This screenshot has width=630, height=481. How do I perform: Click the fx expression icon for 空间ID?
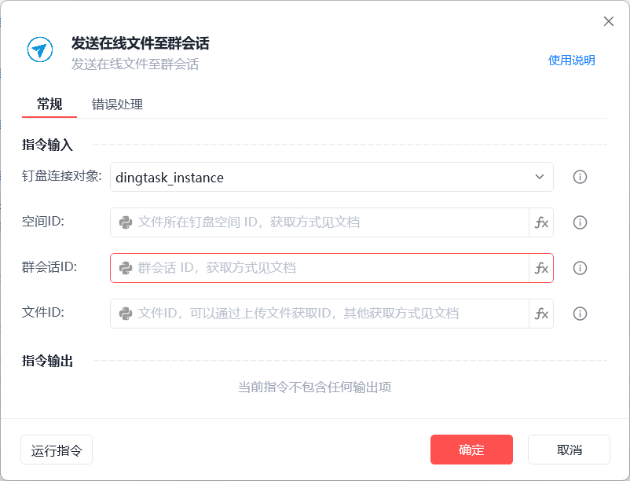pyautogui.click(x=541, y=222)
